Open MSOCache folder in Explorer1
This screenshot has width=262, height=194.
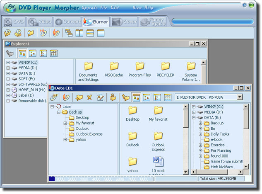[114, 70]
